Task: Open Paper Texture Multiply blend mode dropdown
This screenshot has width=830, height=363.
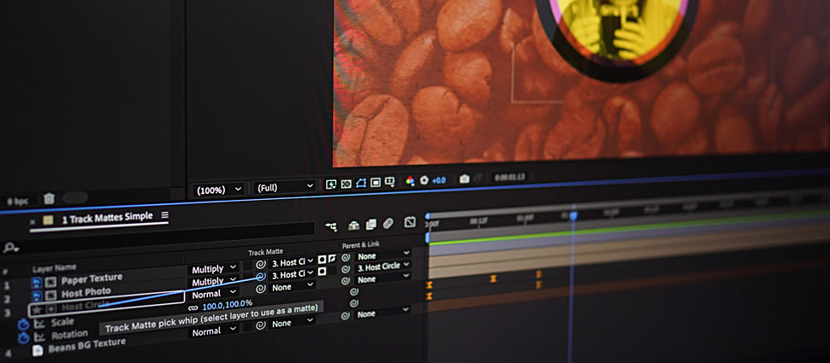Action: coord(215,269)
